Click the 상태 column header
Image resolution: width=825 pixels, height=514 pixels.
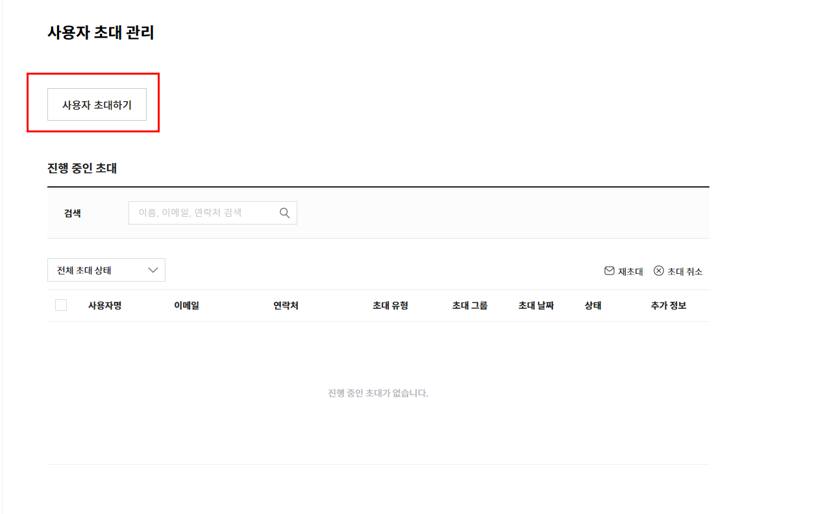click(x=593, y=306)
